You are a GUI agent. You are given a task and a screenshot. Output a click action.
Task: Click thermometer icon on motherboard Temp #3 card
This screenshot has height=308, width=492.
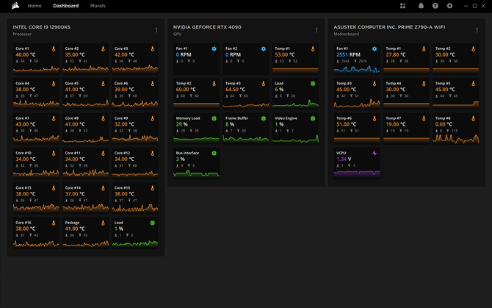coord(375,84)
